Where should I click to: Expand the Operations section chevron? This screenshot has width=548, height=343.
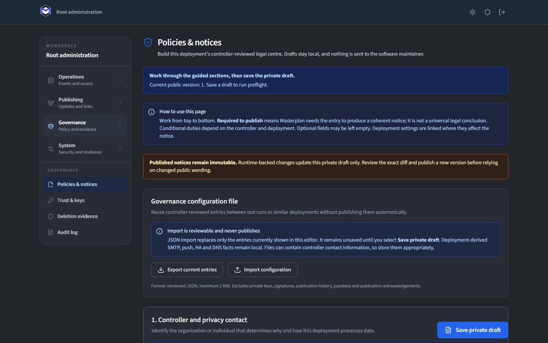pyautogui.click(x=120, y=80)
